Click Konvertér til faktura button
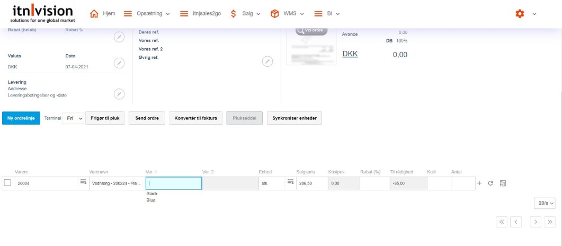This screenshot has width=562, height=246. pos(195,118)
